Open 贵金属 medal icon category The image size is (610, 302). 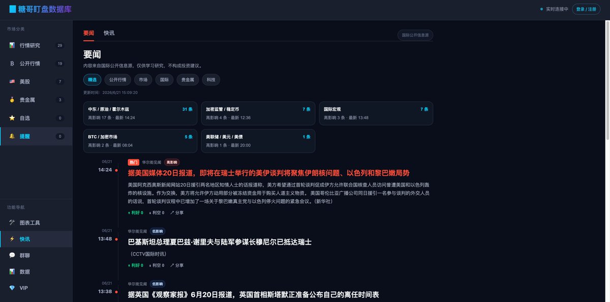tap(12, 100)
